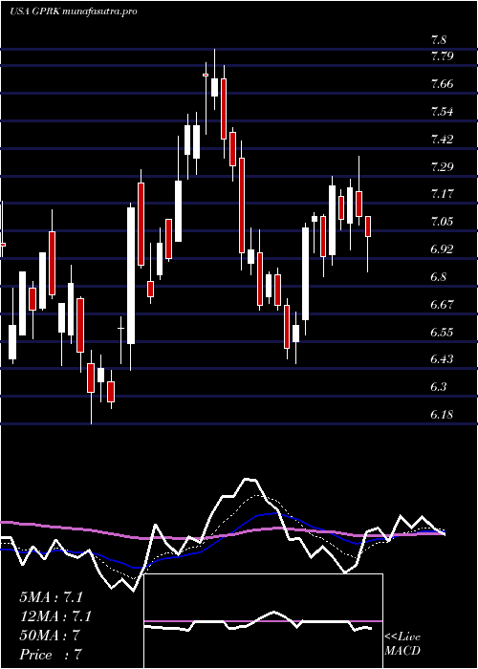Click the 7.05 price axis label
478x669 pixels.
pos(442,222)
